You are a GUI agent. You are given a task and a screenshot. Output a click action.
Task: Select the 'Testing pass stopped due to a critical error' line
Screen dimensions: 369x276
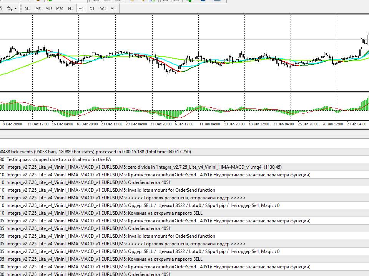point(184,159)
